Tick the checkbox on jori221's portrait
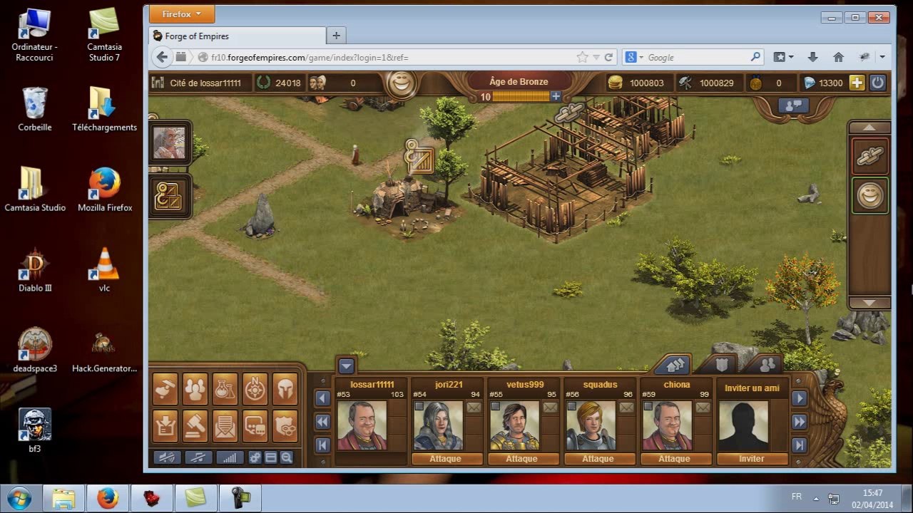The image size is (913, 513). pos(419,407)
